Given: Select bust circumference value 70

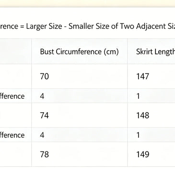Looking at the screenshot, I should pyautogui.click(x=44, y=76).
